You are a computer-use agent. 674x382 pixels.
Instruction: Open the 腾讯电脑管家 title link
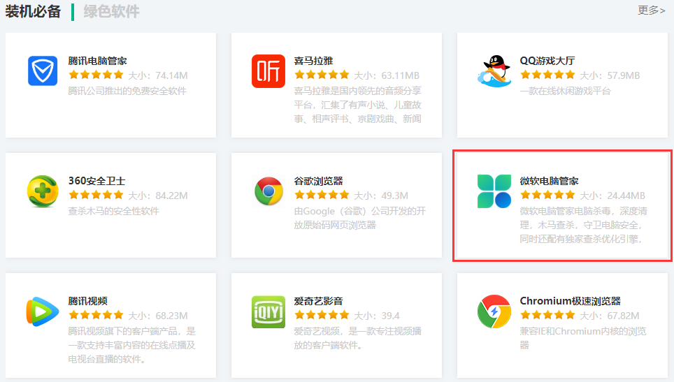click(x=98, y=61)
